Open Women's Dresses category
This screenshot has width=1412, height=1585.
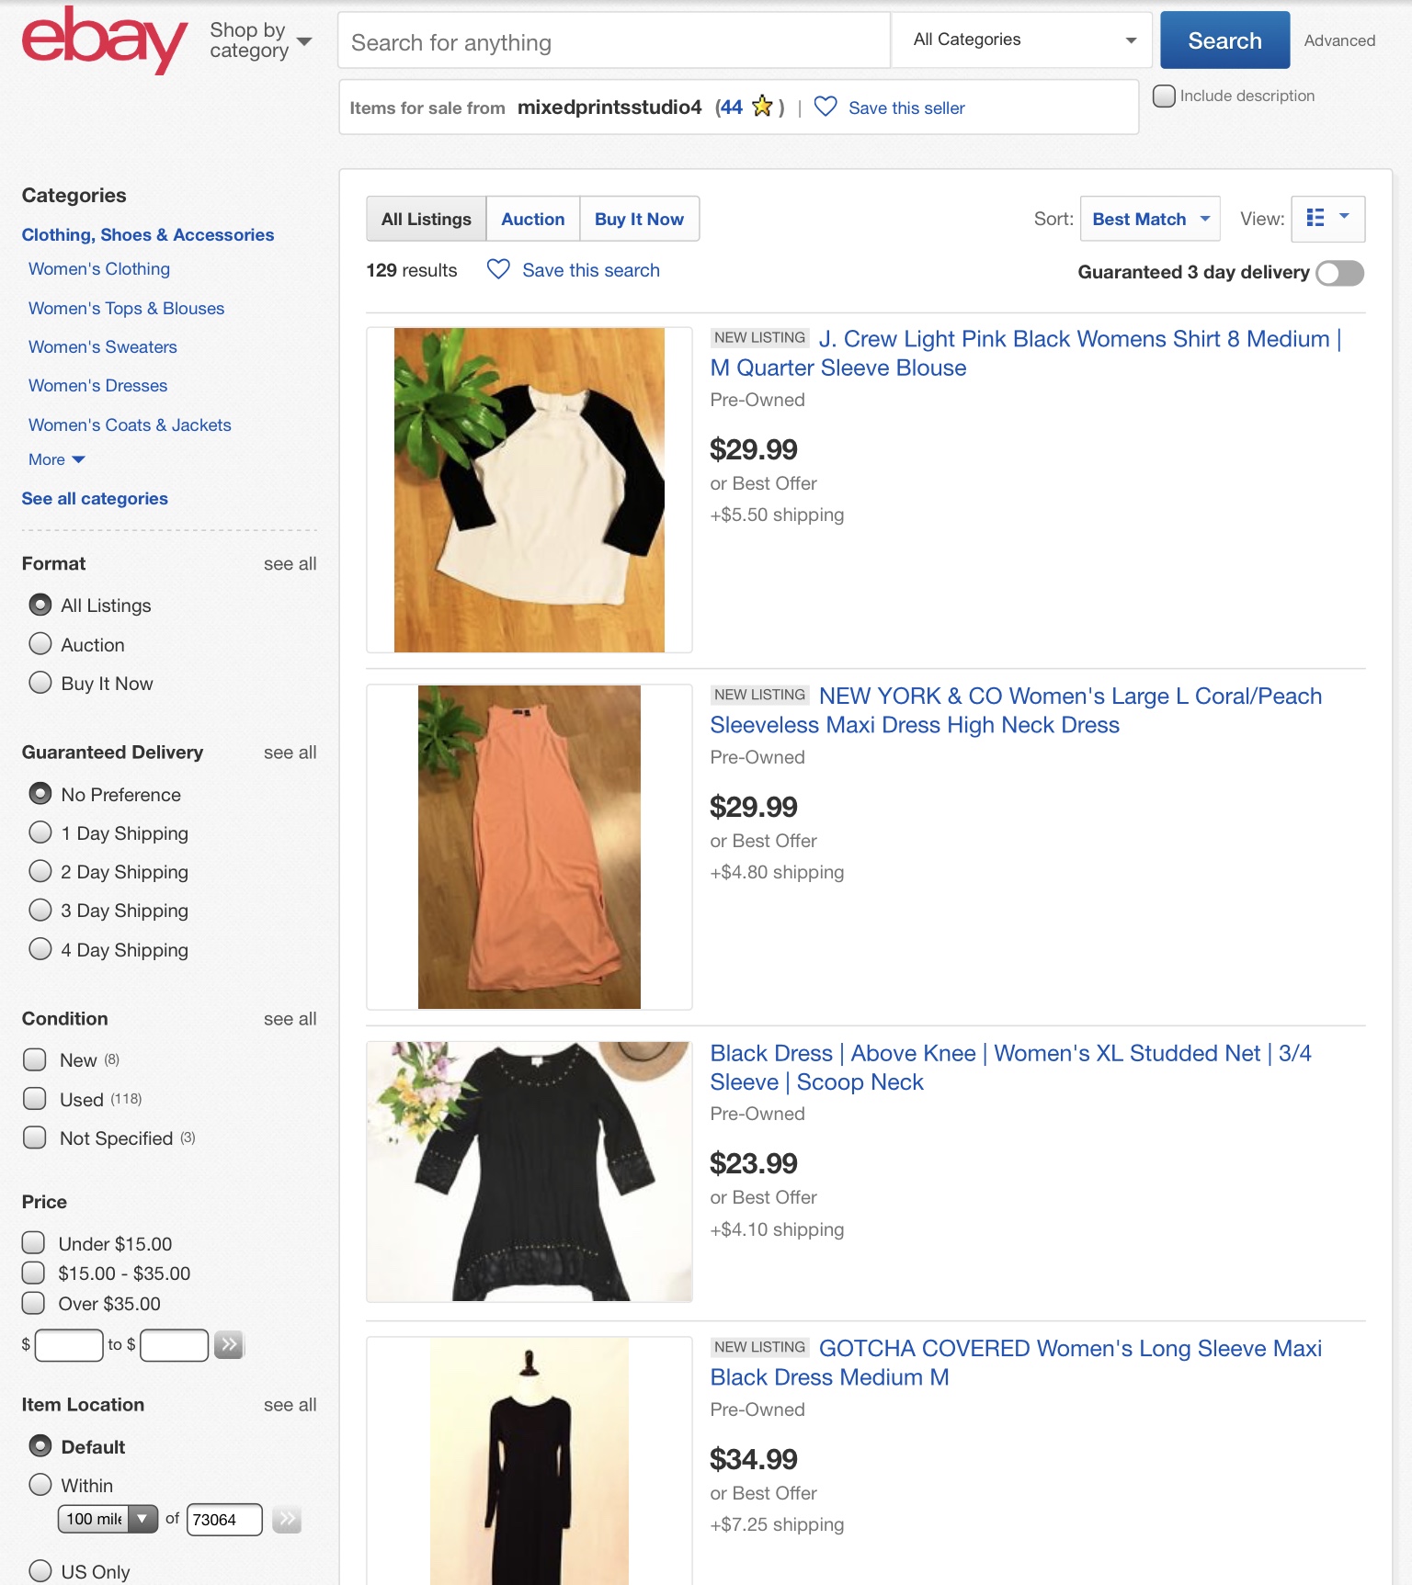[x=97, y=385]
